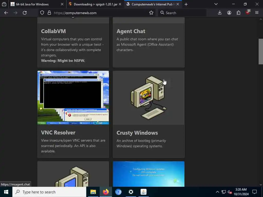This screenshot has height=197, width=263.
Task: Click the uBlock extension badge icon
Action: pos(248,12)
